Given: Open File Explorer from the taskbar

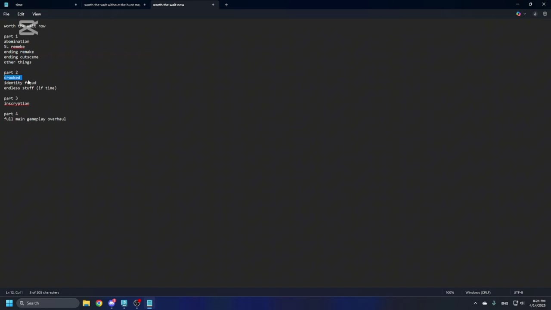Looking at the screenshot, I should [x=86, y=303].
